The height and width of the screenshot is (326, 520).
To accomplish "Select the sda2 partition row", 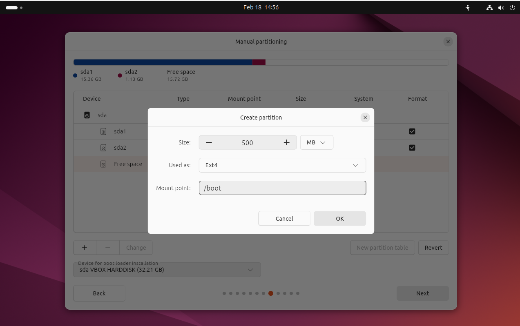I will coord(261,148).
